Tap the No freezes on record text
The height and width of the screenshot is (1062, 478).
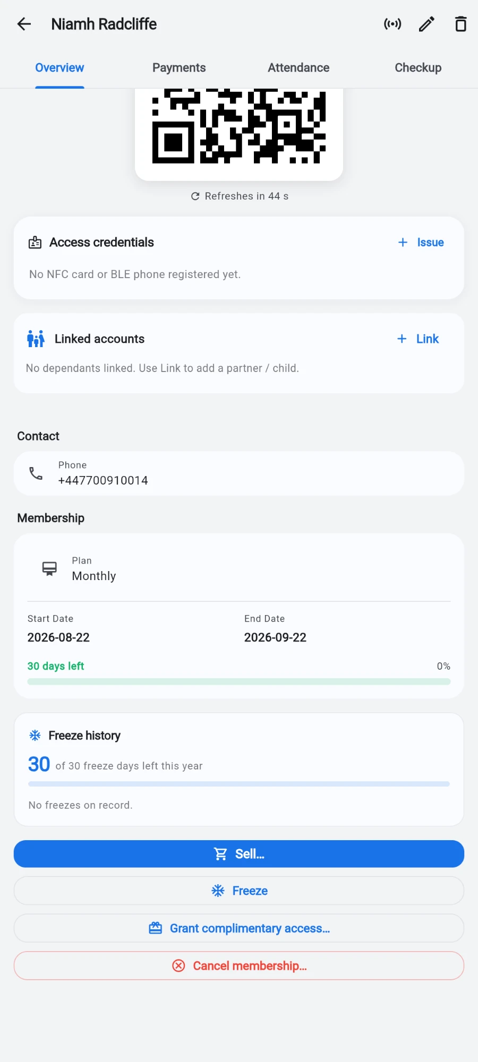tap(81, 805)
